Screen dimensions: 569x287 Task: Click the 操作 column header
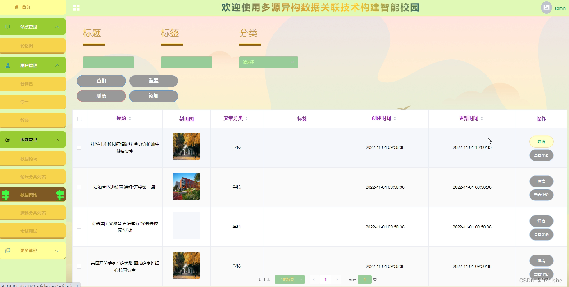click(x=541, y=119)
